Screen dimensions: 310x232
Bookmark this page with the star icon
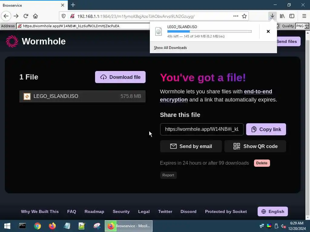pos(244,16)
